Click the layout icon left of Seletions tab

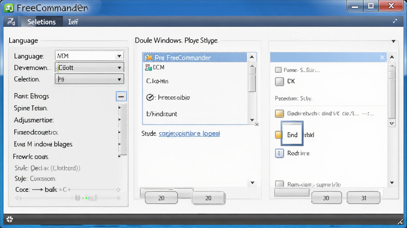pos(11,22)
